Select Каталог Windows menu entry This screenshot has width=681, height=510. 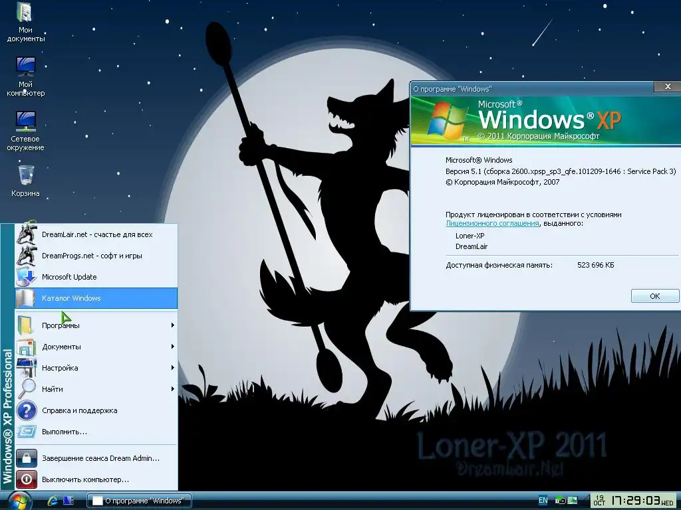[96, 298]
